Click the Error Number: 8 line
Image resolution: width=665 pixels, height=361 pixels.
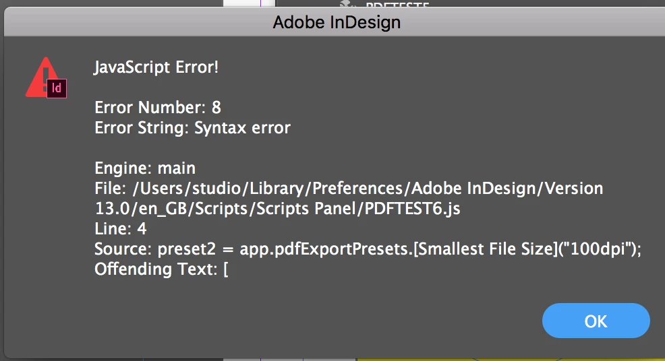coord(158,107)
